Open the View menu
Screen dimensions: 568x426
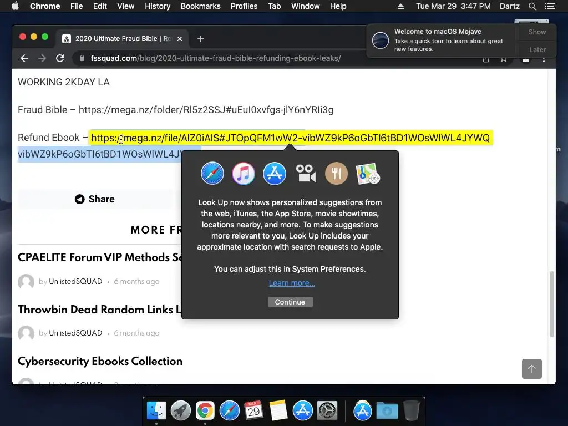point(126,6)
